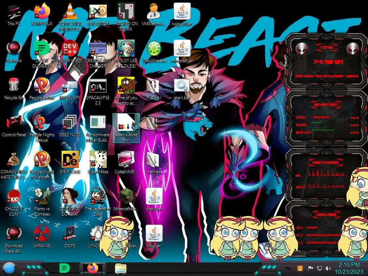The width and height of the screenshot is (368, 276).
Task: Open File Explorer from the taskbar
Action: pyautogui.click(x=121, y=268)
